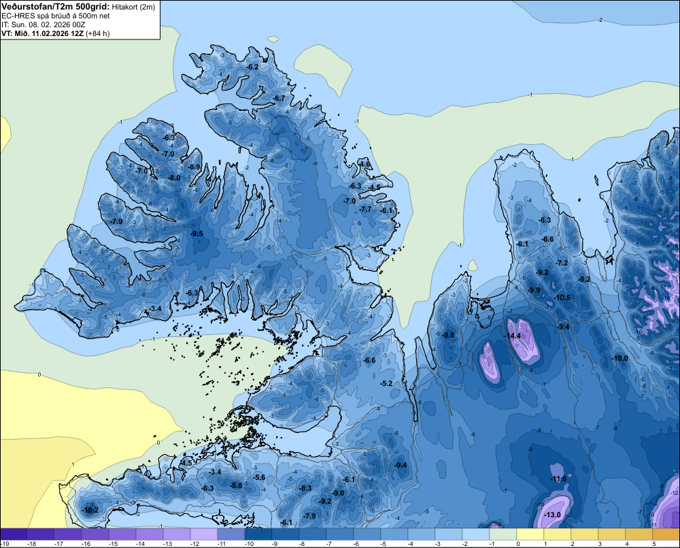The width and height of the screenshot is (680, 548).
Task: Click the -6.9 temperature label
Action: click(x=194, y=167)
